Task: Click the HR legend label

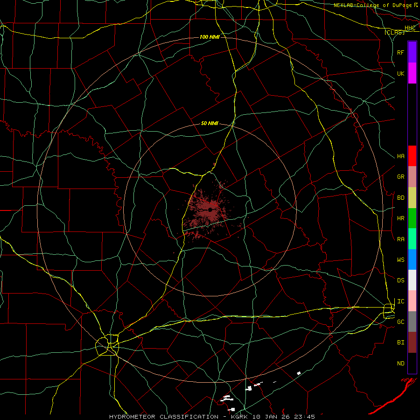Action: tap(400, 218)
